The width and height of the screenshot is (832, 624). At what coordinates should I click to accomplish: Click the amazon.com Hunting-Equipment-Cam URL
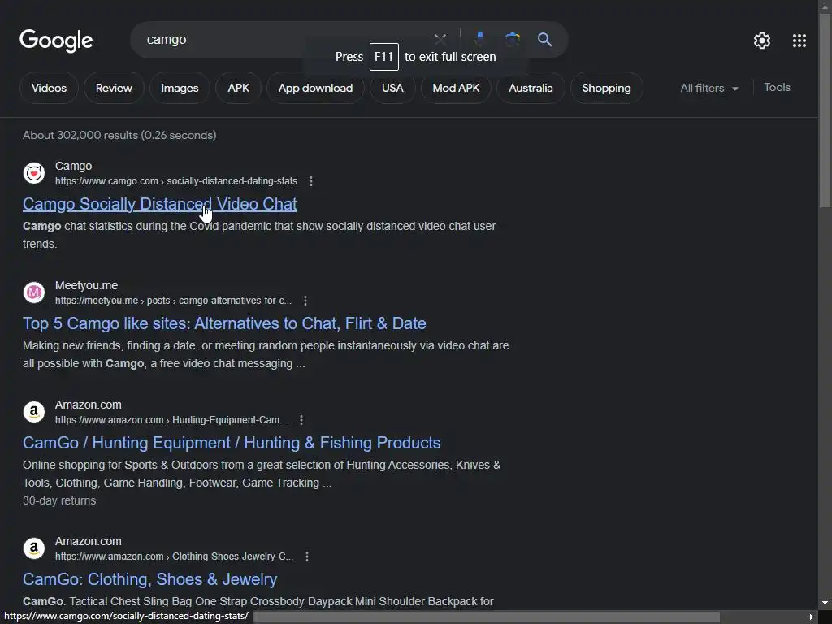[x=171, y=420]
